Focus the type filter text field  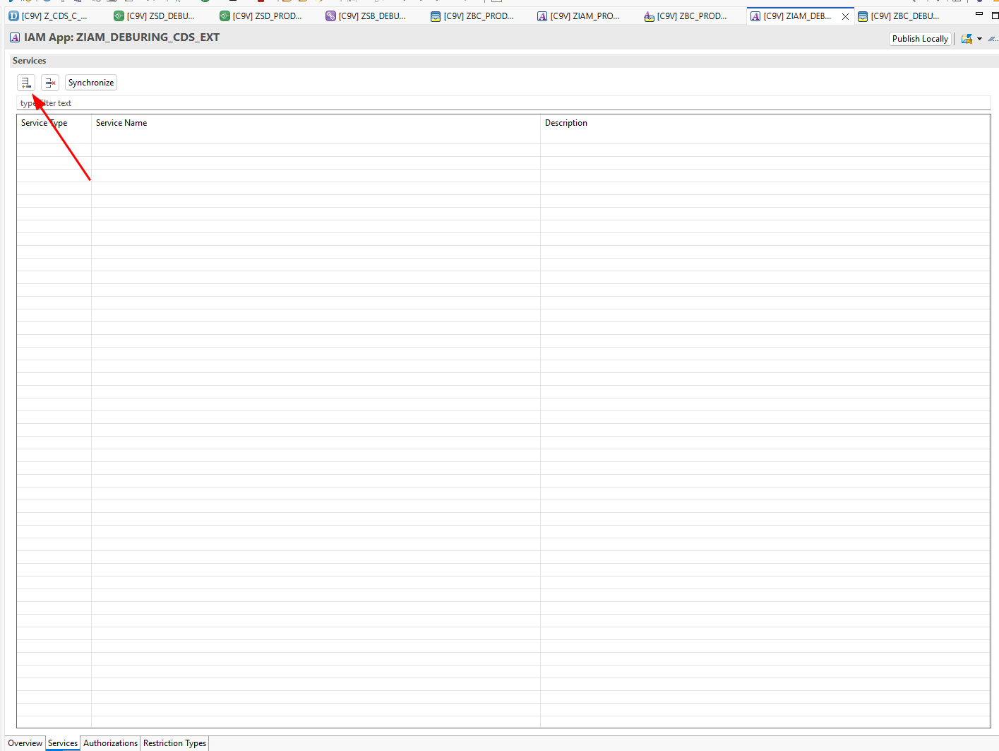pyautogui.click(x=503, y=103)
